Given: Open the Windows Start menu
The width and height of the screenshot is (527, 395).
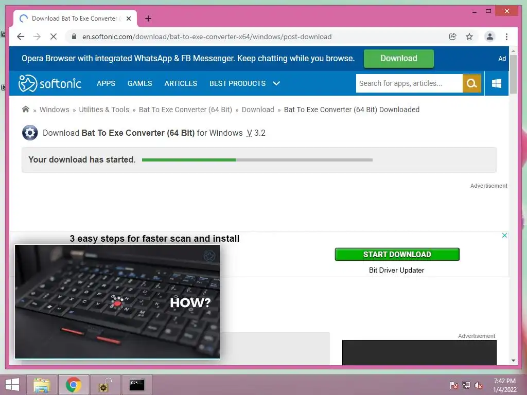Looking at the screenshot, I should [12, 385].
